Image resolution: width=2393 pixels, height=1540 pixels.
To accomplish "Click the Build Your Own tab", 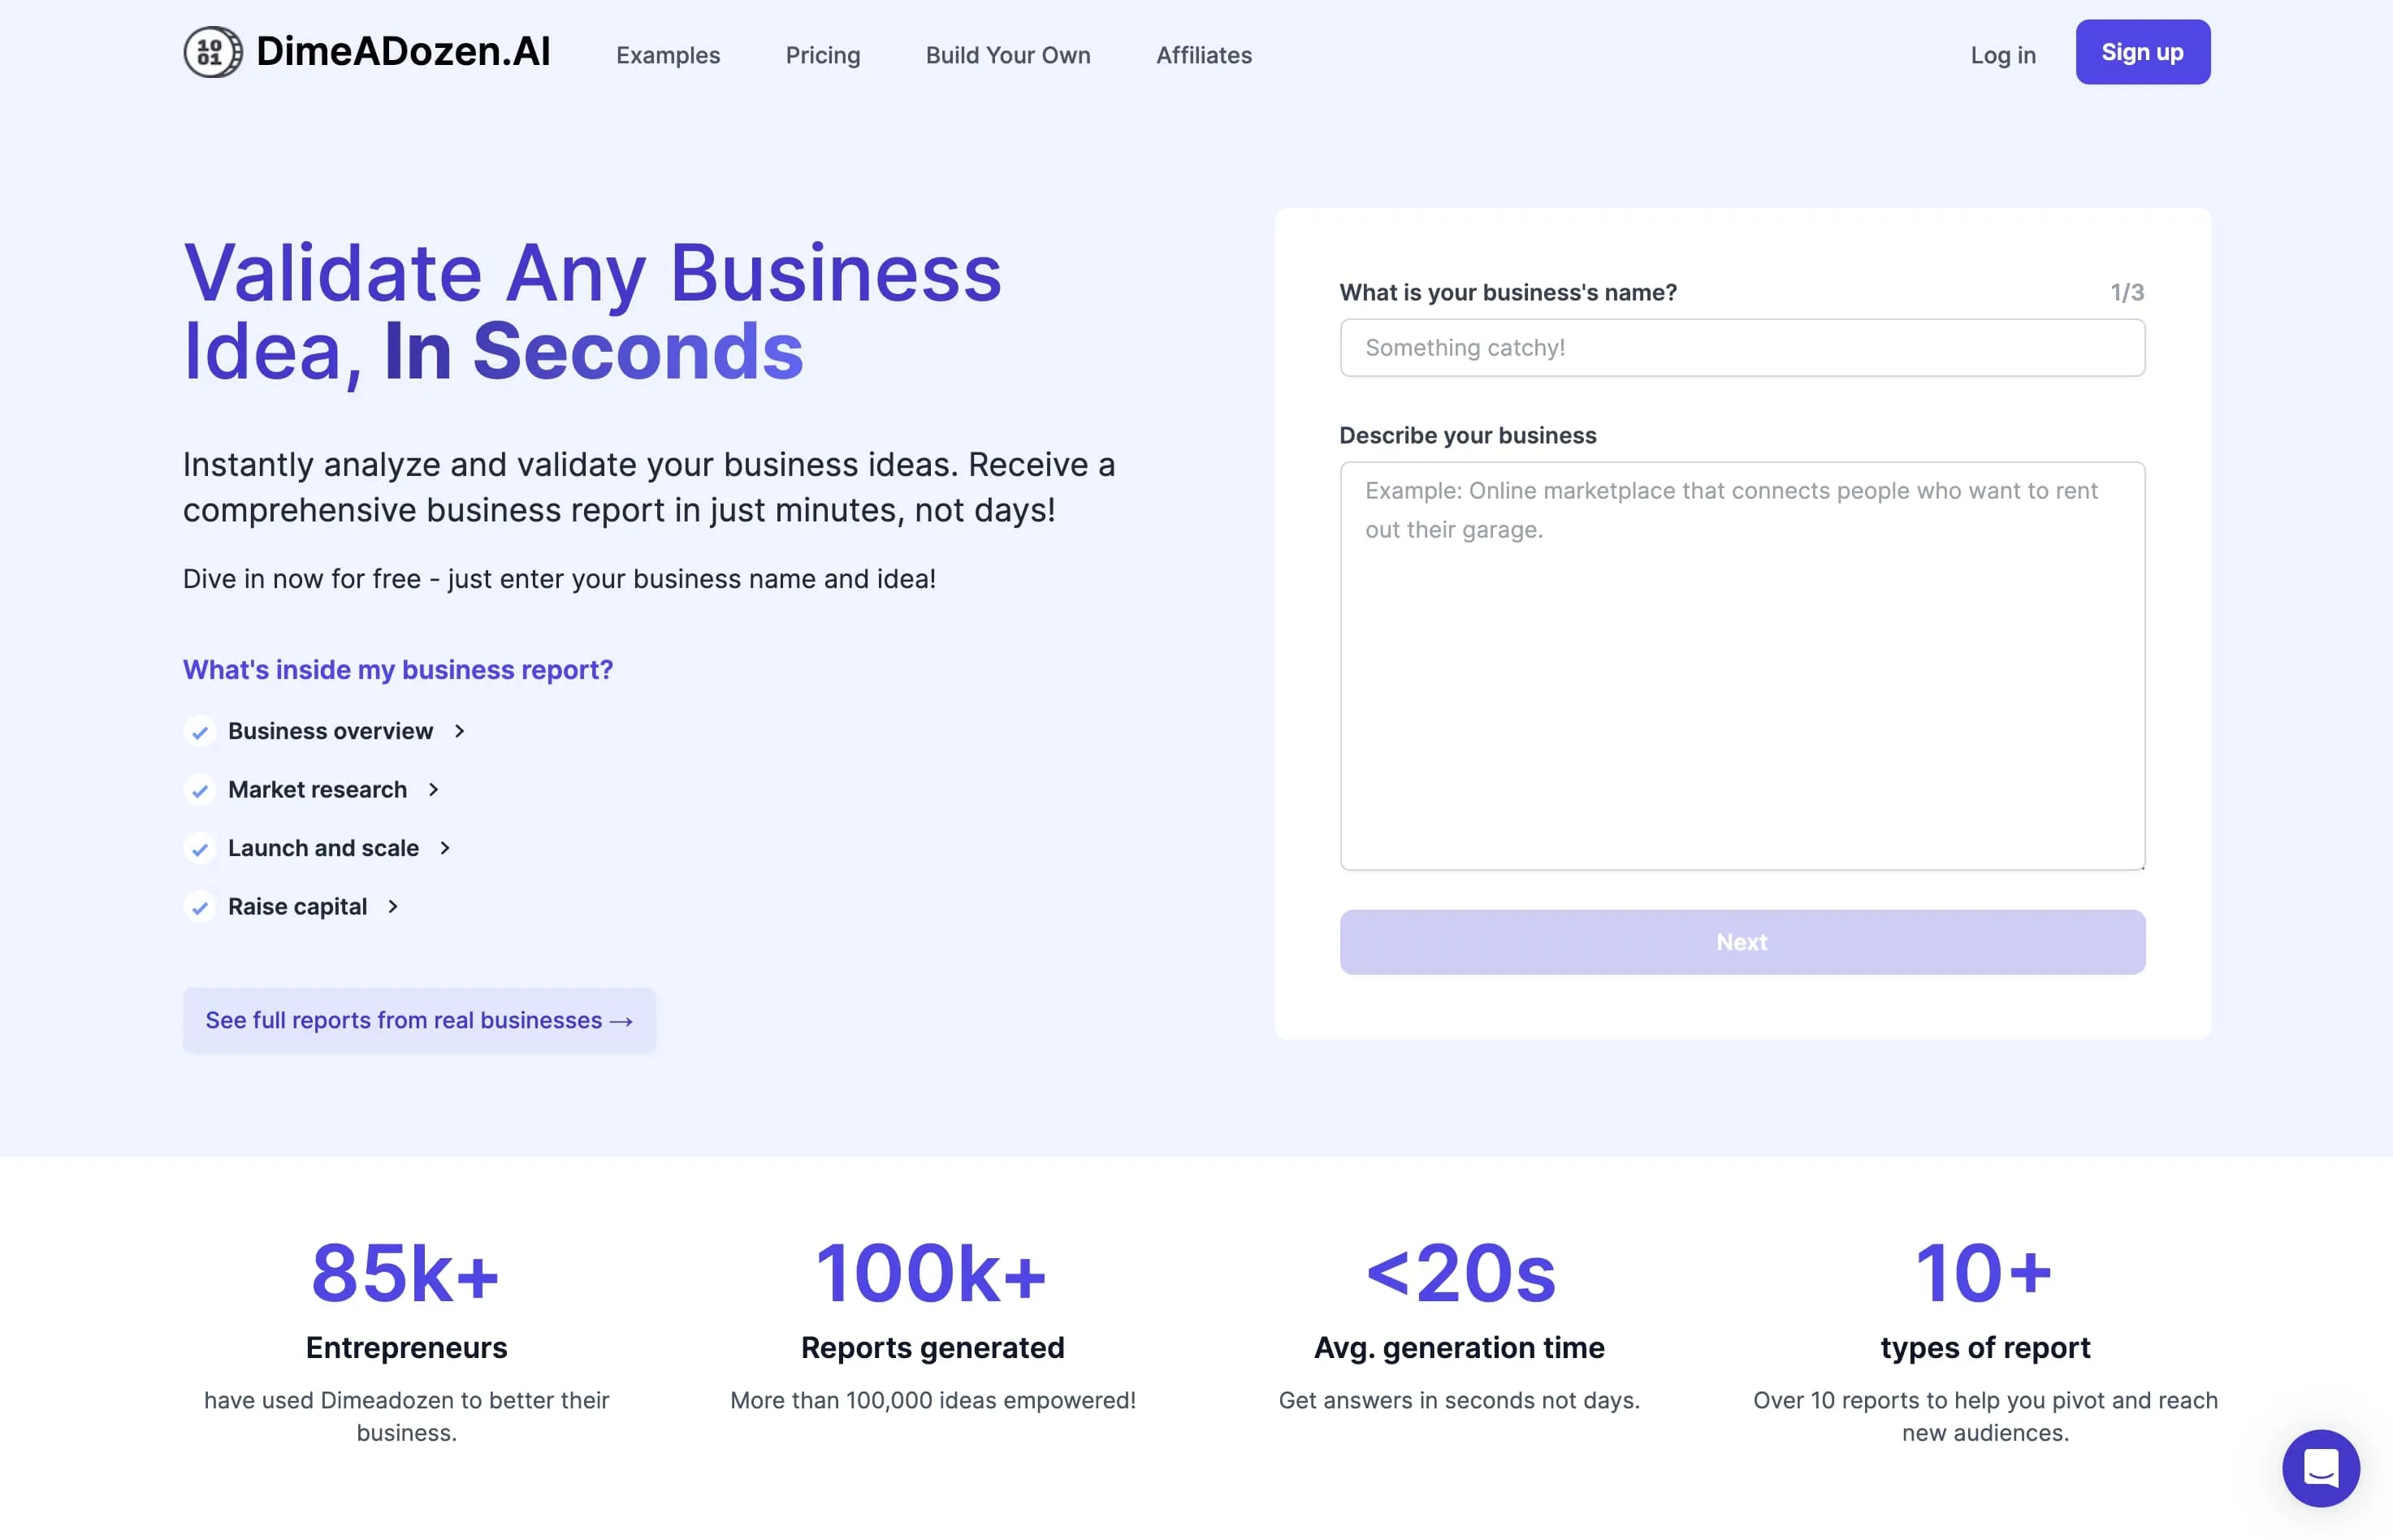I will pyautogui.click(x=1008, y=52).
